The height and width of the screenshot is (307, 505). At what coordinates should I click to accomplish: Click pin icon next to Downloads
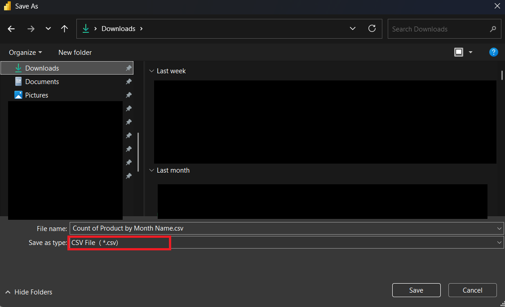[128, 68]
